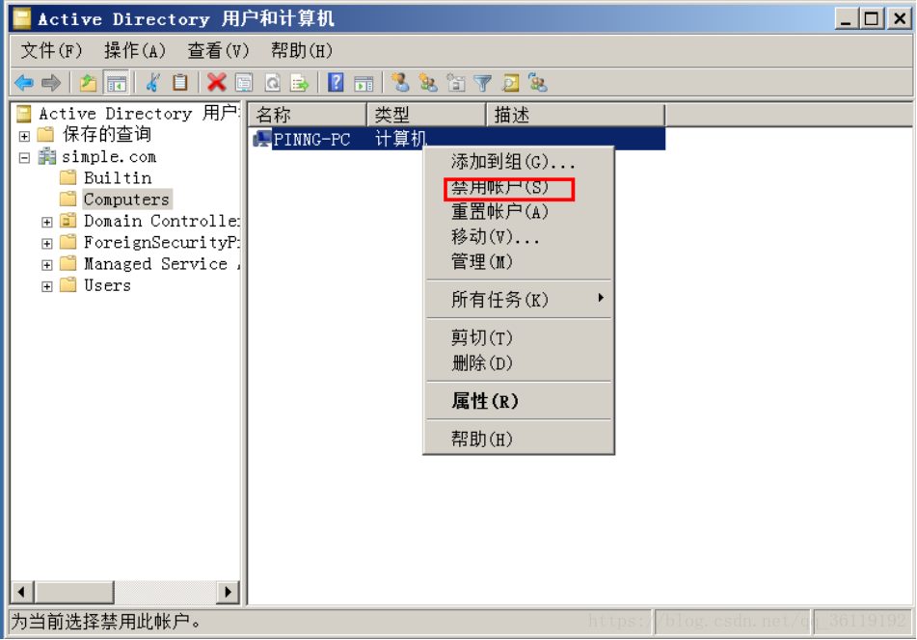Click the PINNG-PC computer icon
The height and width of the screenshot is (640, 917).
(x=262, y=139)
